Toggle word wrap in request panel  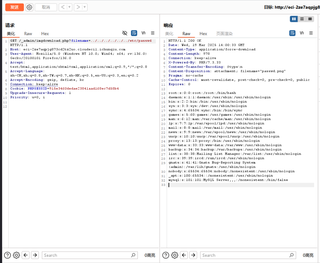tap(134, 33)
